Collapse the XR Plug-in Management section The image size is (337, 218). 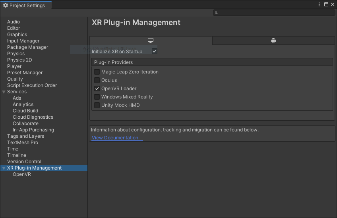(4, 168)
